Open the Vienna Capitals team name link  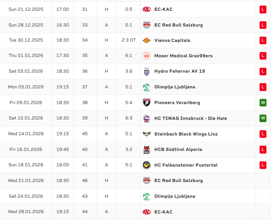(172, 41)
